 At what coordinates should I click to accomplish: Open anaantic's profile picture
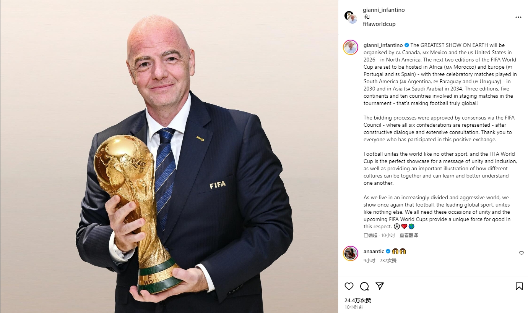351,253
